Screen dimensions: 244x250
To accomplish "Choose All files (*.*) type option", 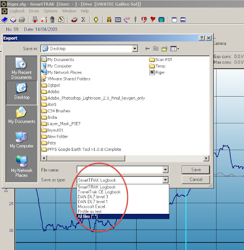I will pyautogui.click(x=123, y=216).
